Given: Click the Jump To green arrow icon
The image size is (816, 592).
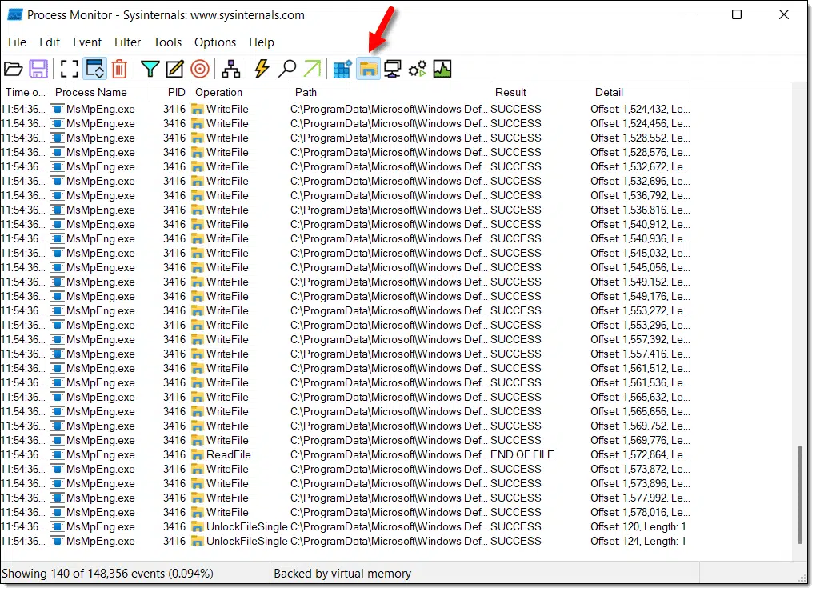Looking at the screenshot, I should [312, 69].
